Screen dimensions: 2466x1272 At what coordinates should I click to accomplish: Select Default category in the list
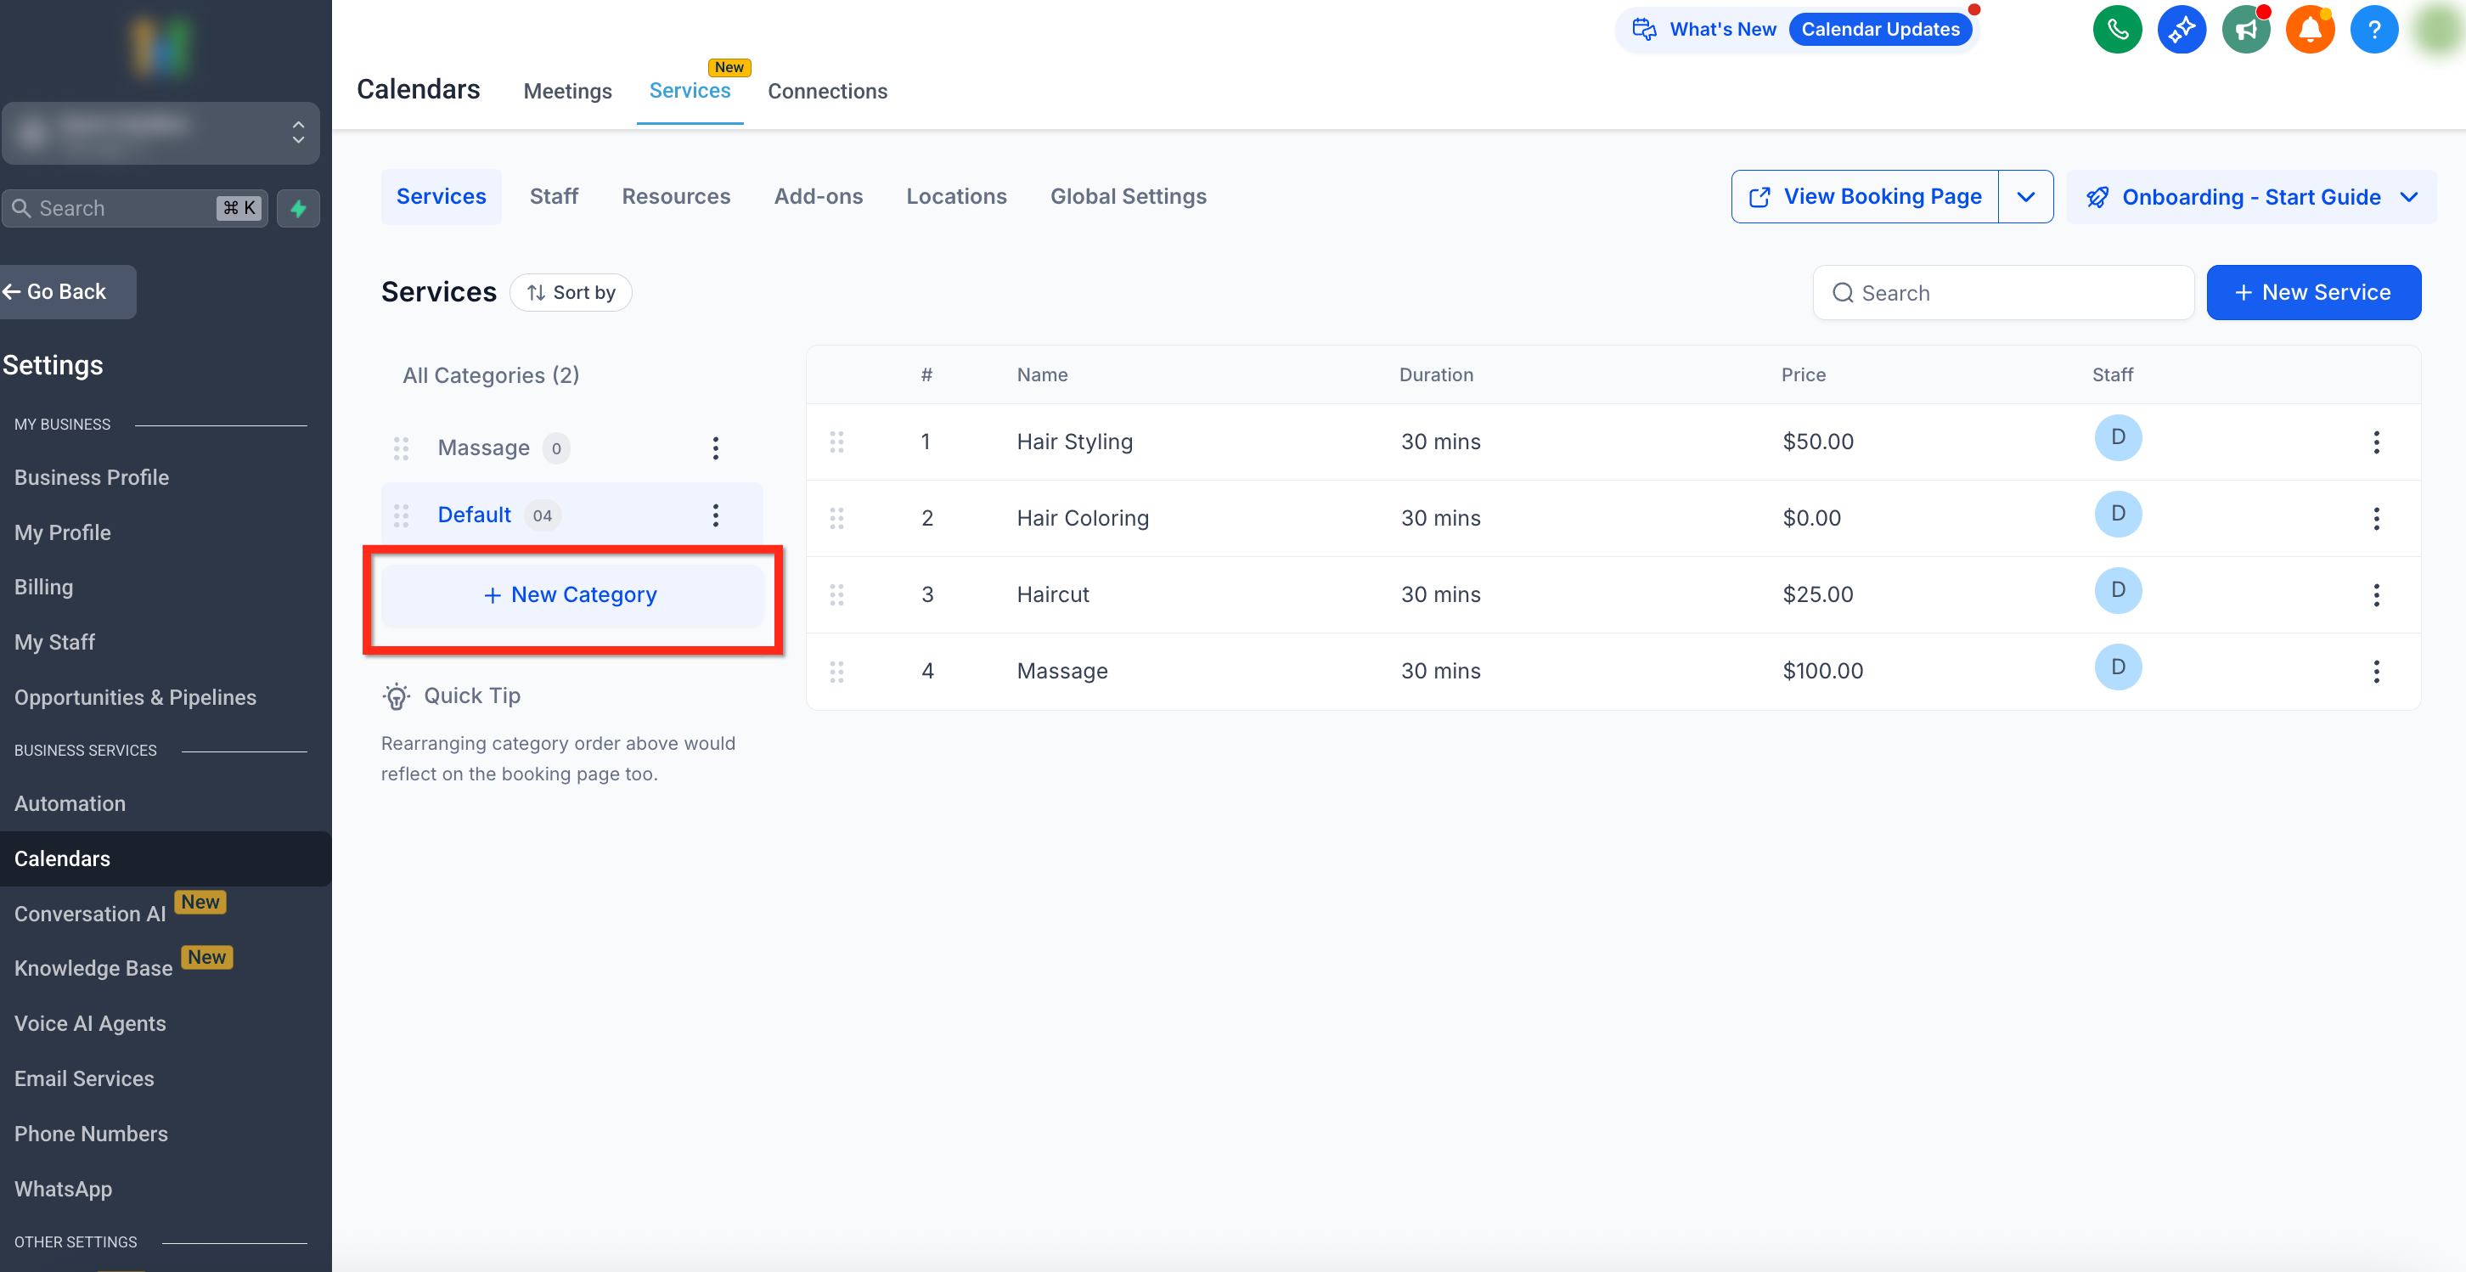474,515
